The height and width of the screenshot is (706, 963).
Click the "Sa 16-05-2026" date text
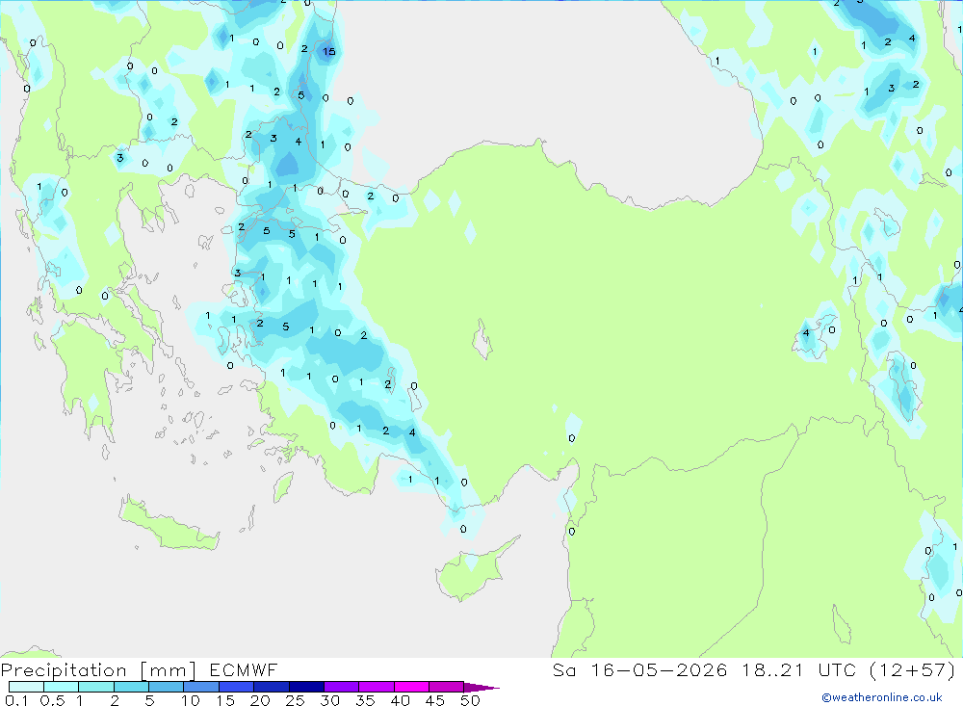[640, 670]
